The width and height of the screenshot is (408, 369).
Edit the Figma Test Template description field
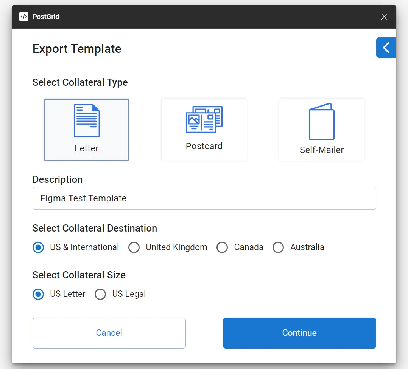pyautogui.click(x=204, y=198)
